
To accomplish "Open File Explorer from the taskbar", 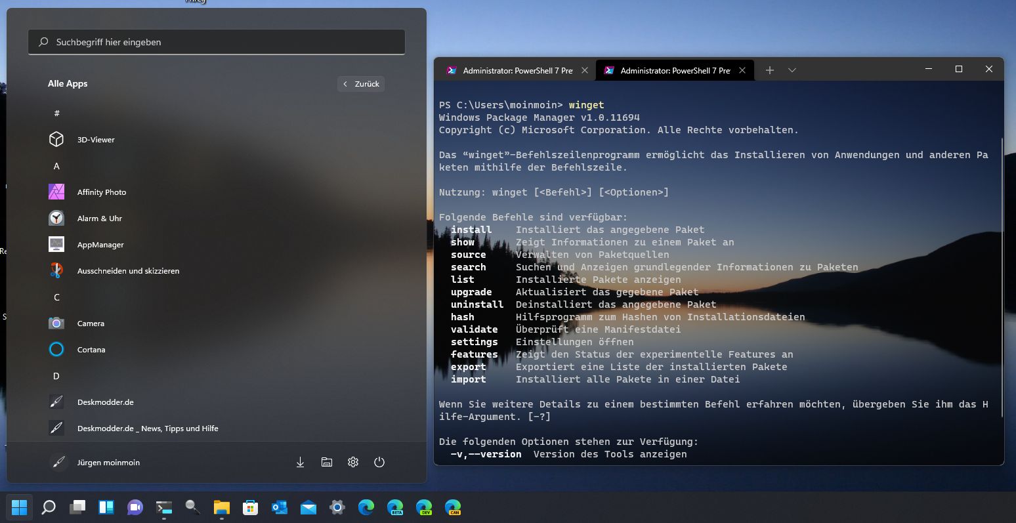I will (222, 507).
